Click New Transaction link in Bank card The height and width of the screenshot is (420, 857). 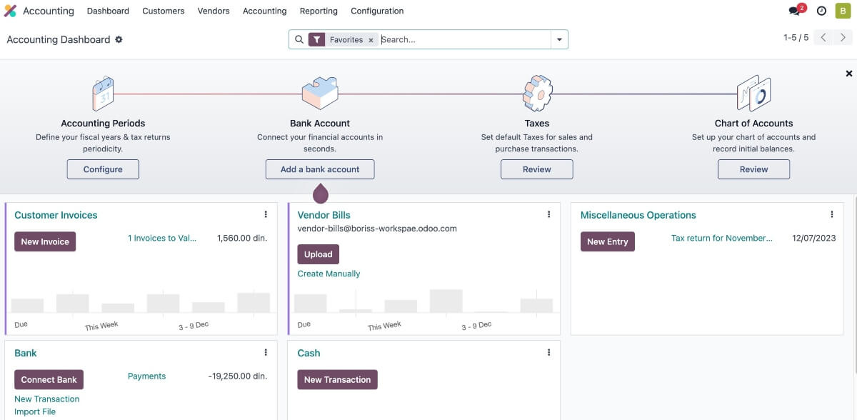(46, 399)
